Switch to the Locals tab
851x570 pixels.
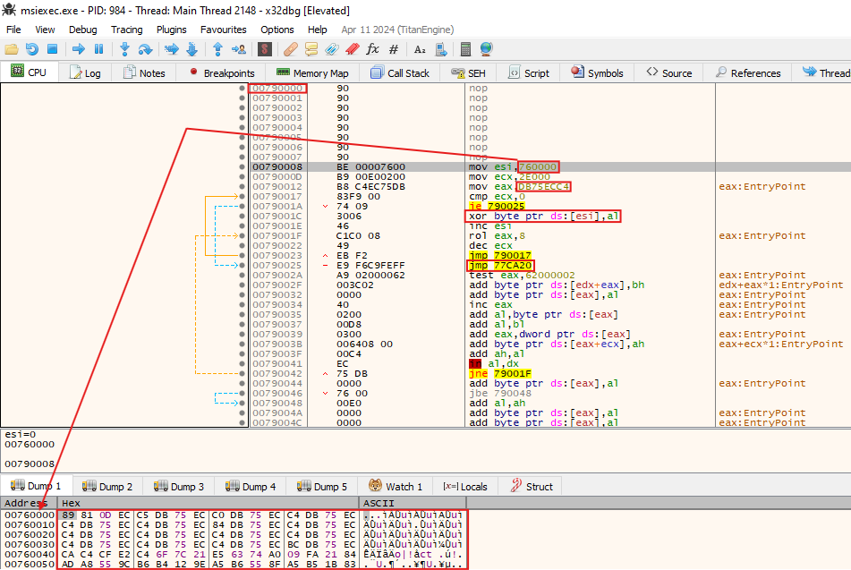click(x=465, y=487)
